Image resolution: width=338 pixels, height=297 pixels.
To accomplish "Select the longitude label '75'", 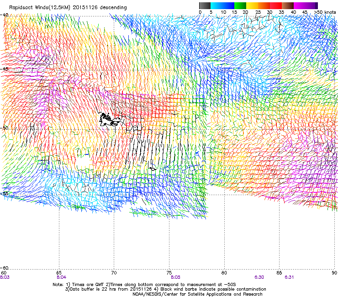I will pos(169,273).
